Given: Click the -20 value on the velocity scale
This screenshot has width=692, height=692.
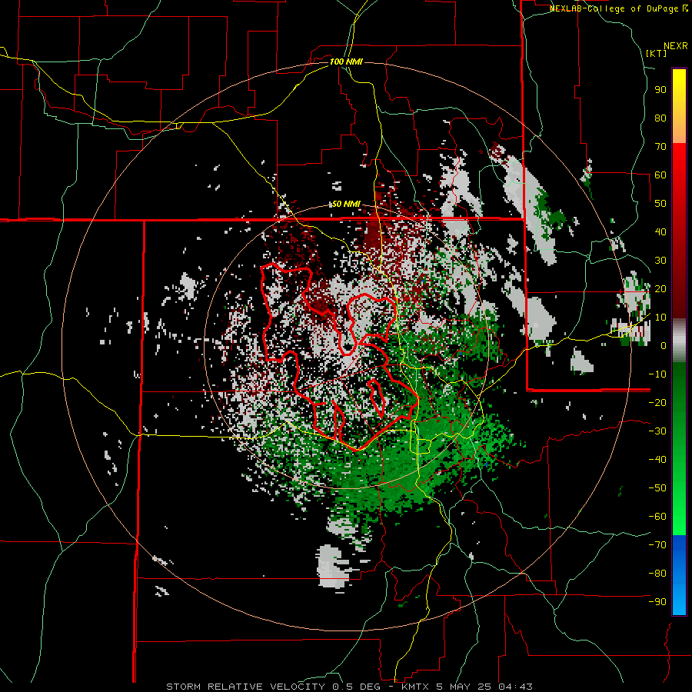Looking at the screenshot, I should [657, 402].
